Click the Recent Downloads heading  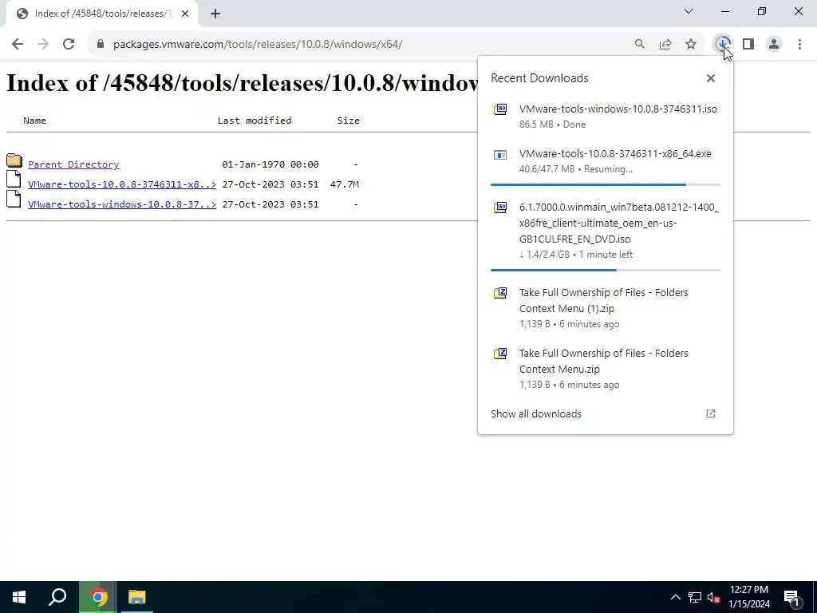coord(539,78)
